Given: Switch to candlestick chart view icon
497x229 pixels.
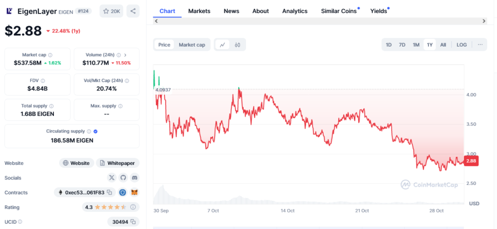Looking at the screenshot, I should [x=237, y=45].
